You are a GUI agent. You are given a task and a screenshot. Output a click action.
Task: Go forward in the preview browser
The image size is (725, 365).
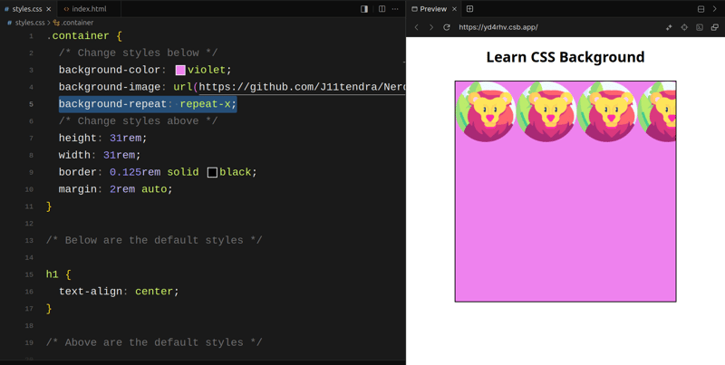431,27
